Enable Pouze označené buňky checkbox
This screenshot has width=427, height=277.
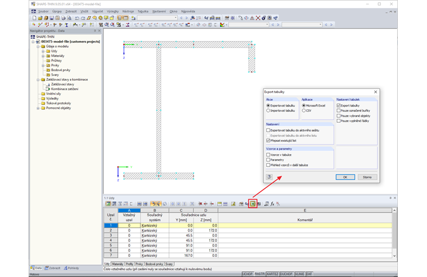[x=338, y=110]
